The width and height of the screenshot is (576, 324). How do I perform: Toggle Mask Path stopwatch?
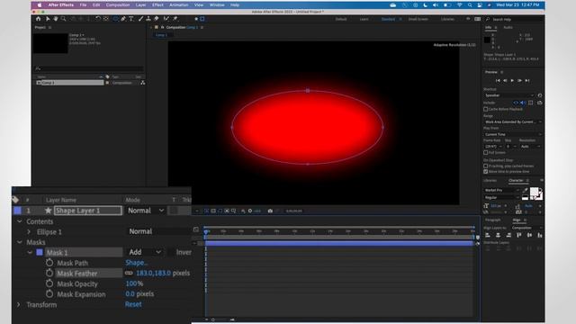point(49,263)
